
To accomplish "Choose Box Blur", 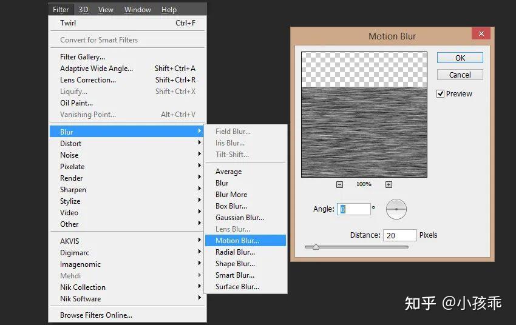I will coord(245,206).
